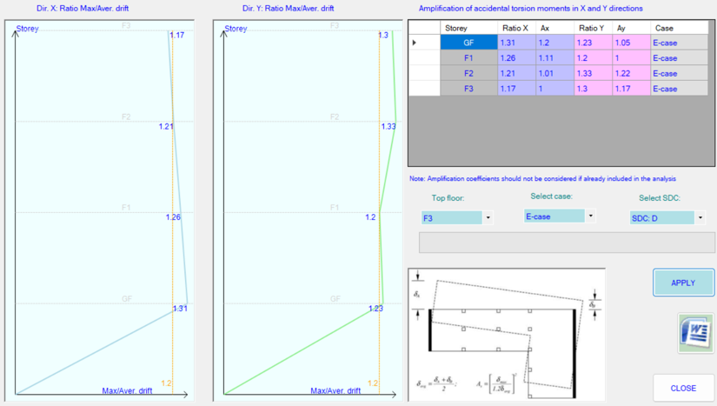Click the Ratio Y column header
Viewport: 717px width, 406px height.
coord(594,28)
